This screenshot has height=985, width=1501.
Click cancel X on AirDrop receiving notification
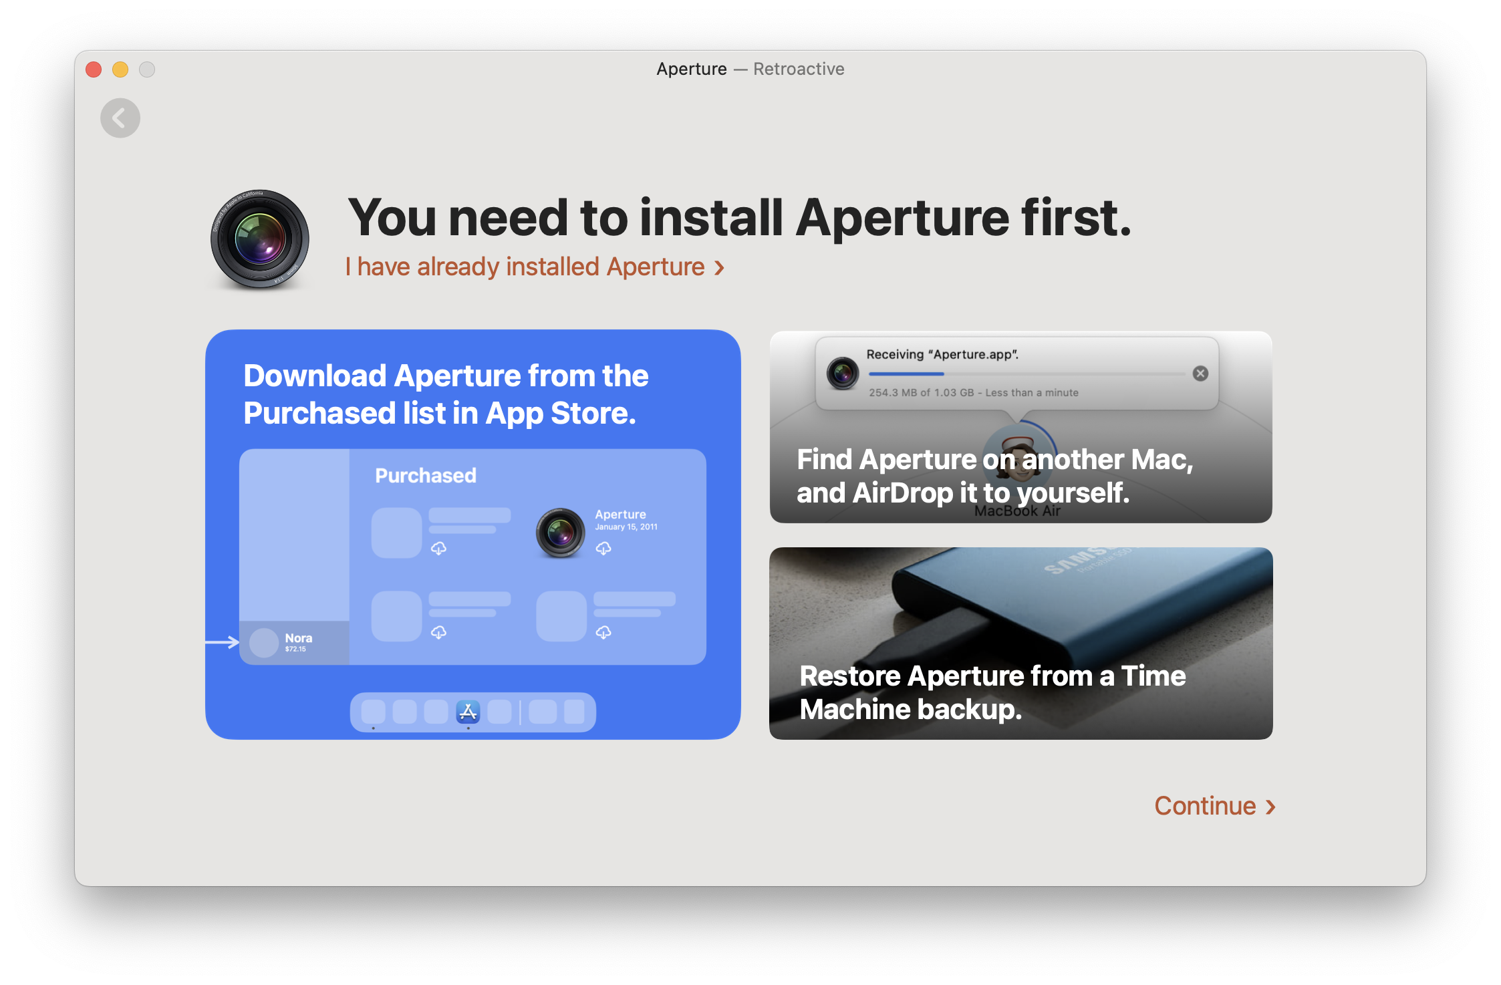pos(1200,374)
